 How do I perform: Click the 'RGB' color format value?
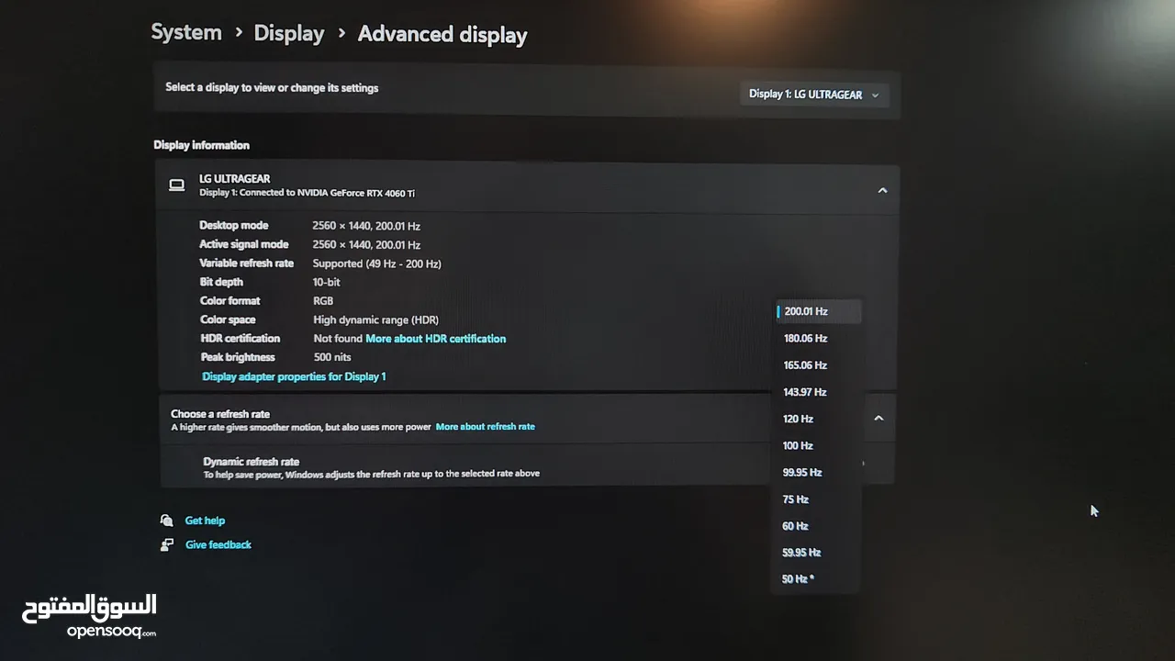(x=323, y=301)
